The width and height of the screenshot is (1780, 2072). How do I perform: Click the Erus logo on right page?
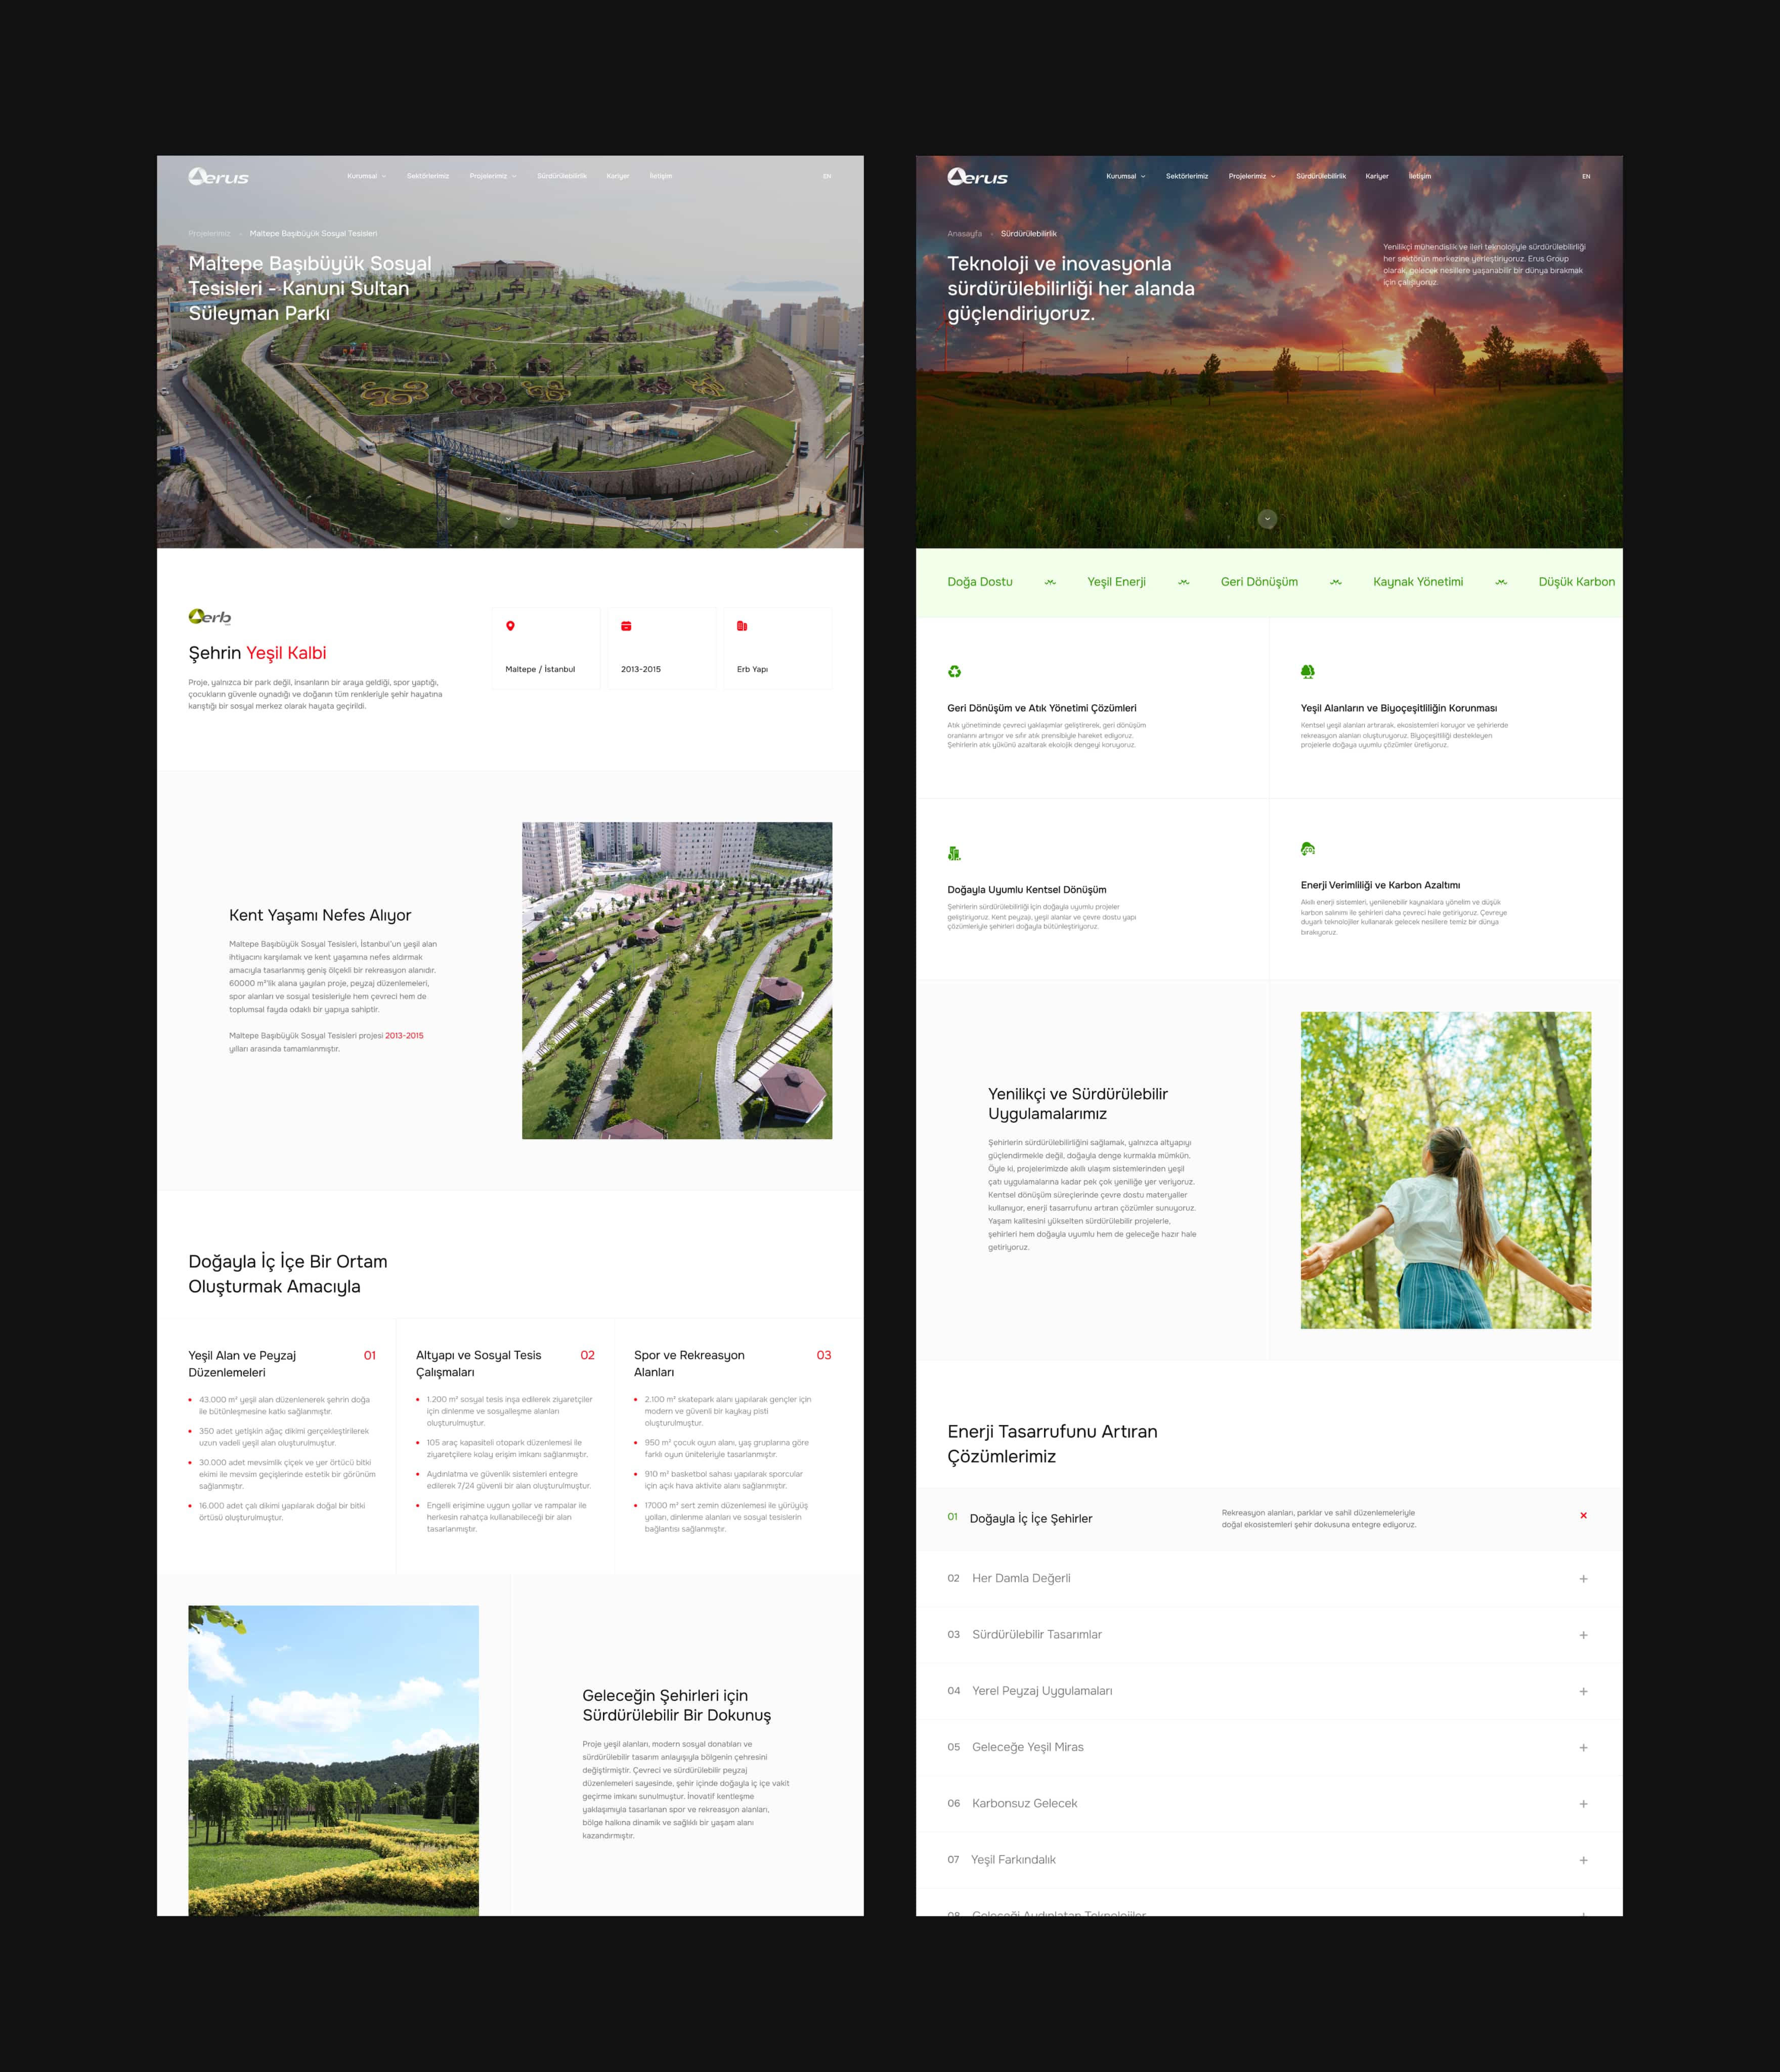[x=977, y=177]
